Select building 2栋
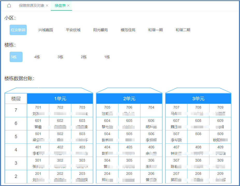This screenshot has height=186, width=240. pyautogui.click(x=84, y=57)
